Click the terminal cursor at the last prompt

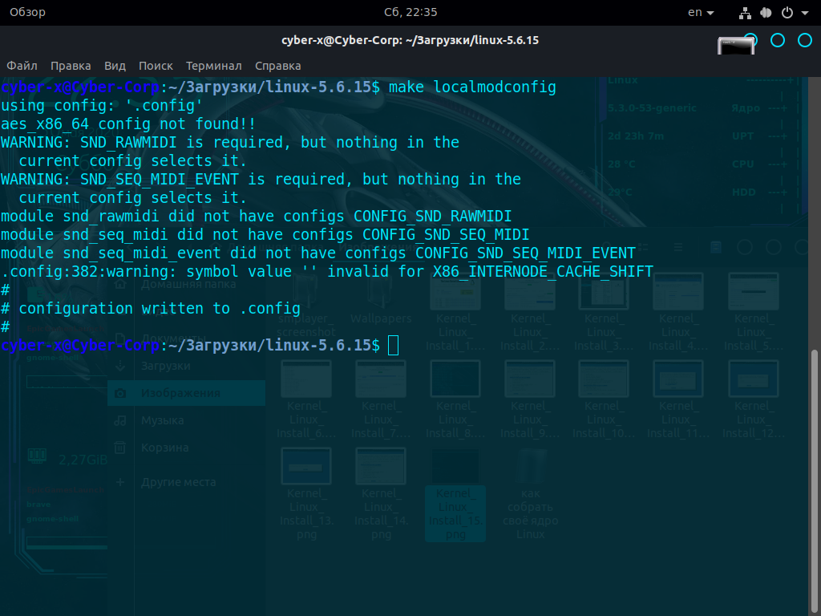click(x=393, y=345)
